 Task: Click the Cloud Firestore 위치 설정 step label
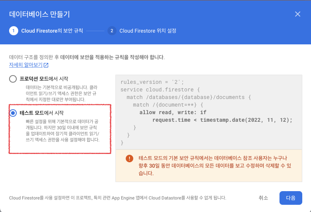pyautogui.click(x=148, y=31)
